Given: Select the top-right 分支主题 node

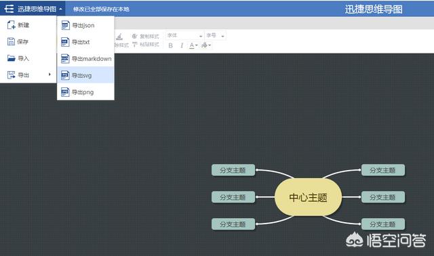Looking at the screenshot, I should pos(383,170).
